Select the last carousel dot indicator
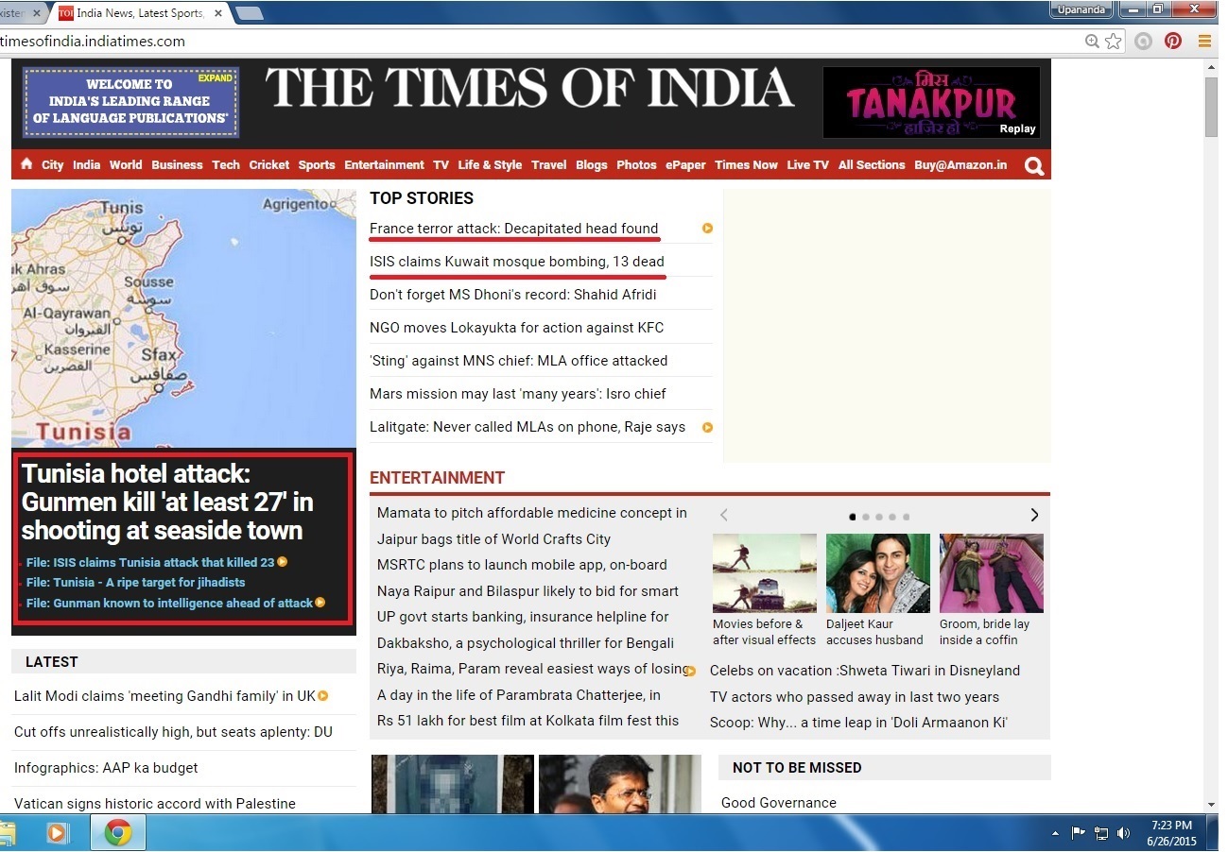This screenshot has height=852, width=1228. point(906,517)
